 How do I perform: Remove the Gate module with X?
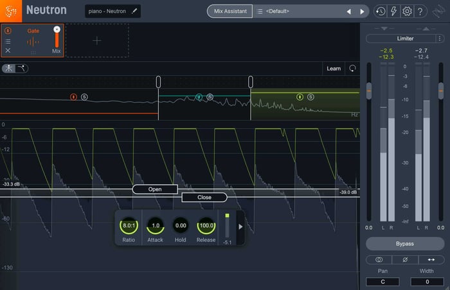pos(8,51)
